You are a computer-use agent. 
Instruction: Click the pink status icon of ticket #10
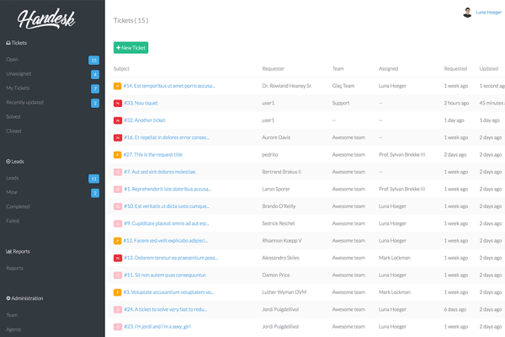[118, 206]
